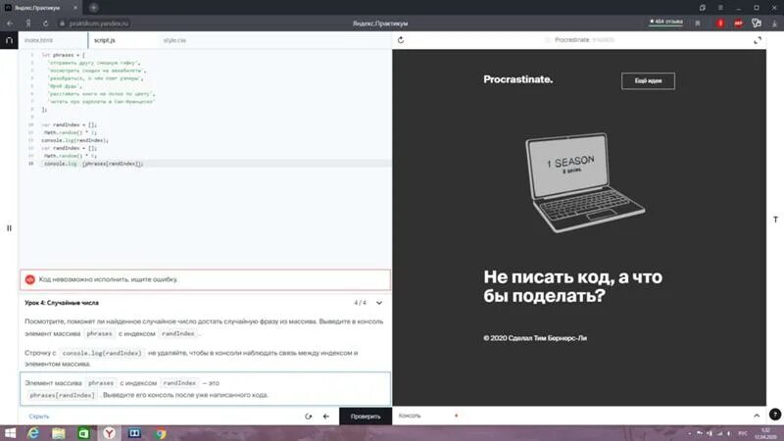This screenshot has height=441, width=784.
Task: Open the 'Консоль' console panel
Action: coord(410,416)
